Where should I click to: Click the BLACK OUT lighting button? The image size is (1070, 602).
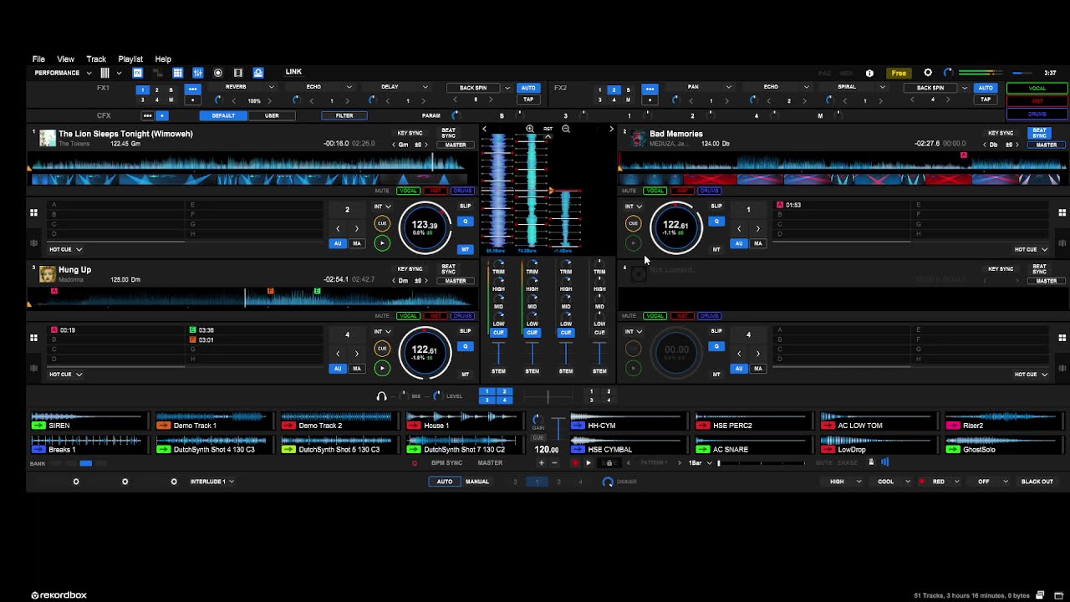(1037, 482)
